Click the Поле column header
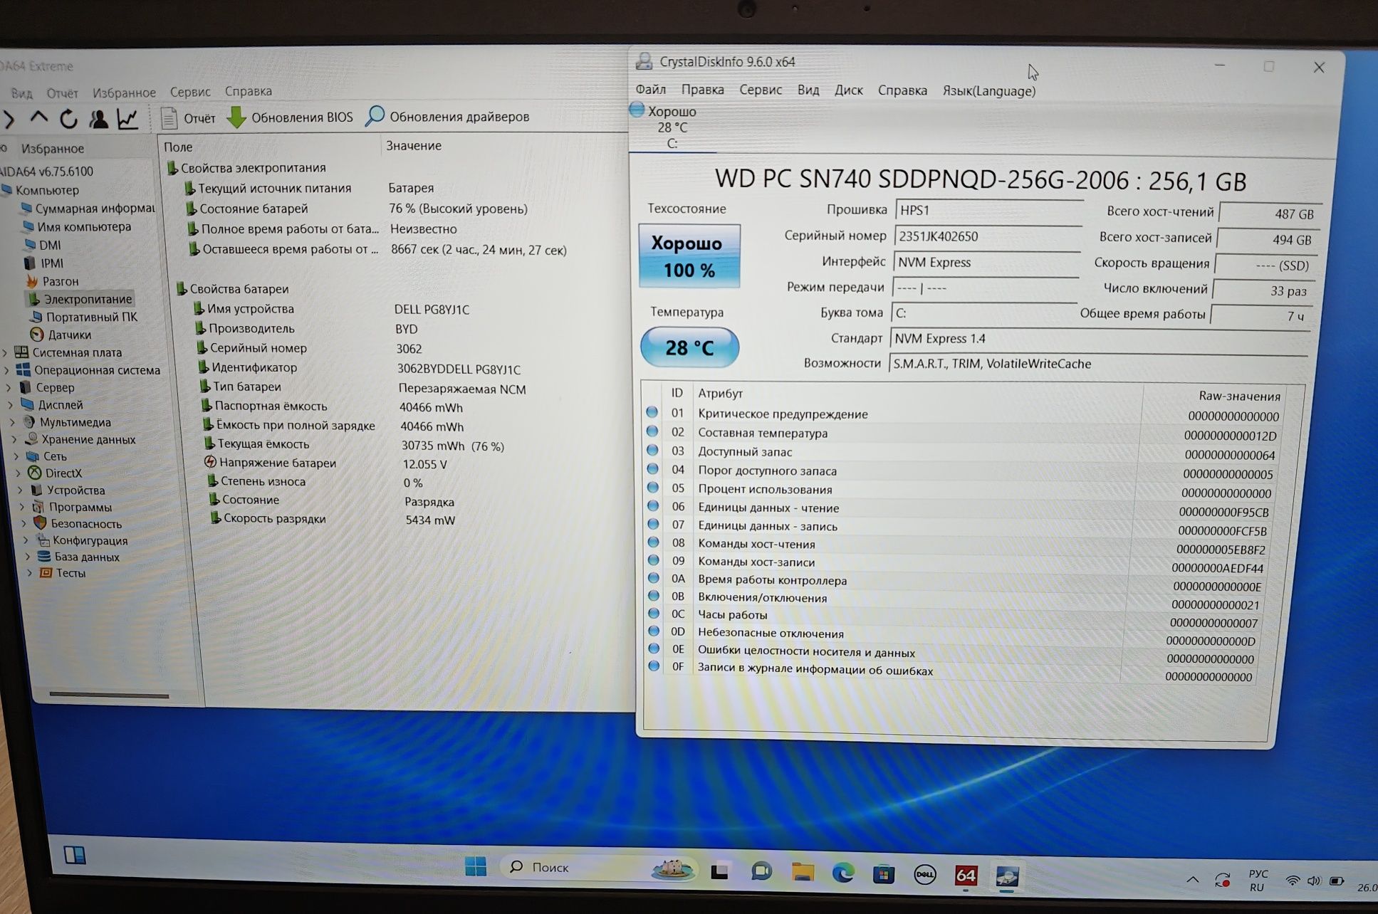 coord(178,147)
